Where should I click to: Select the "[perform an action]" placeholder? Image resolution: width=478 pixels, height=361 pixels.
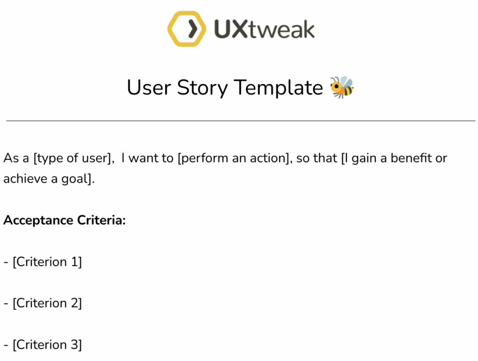point(233,158)
